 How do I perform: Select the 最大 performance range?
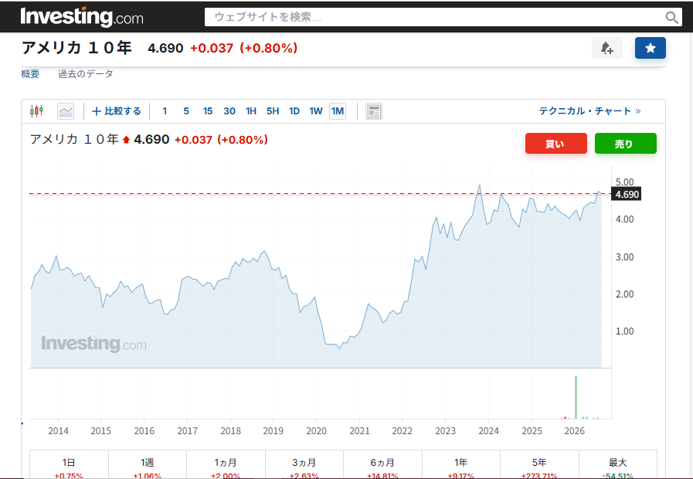pyautogui.click(x=618, y=464)
